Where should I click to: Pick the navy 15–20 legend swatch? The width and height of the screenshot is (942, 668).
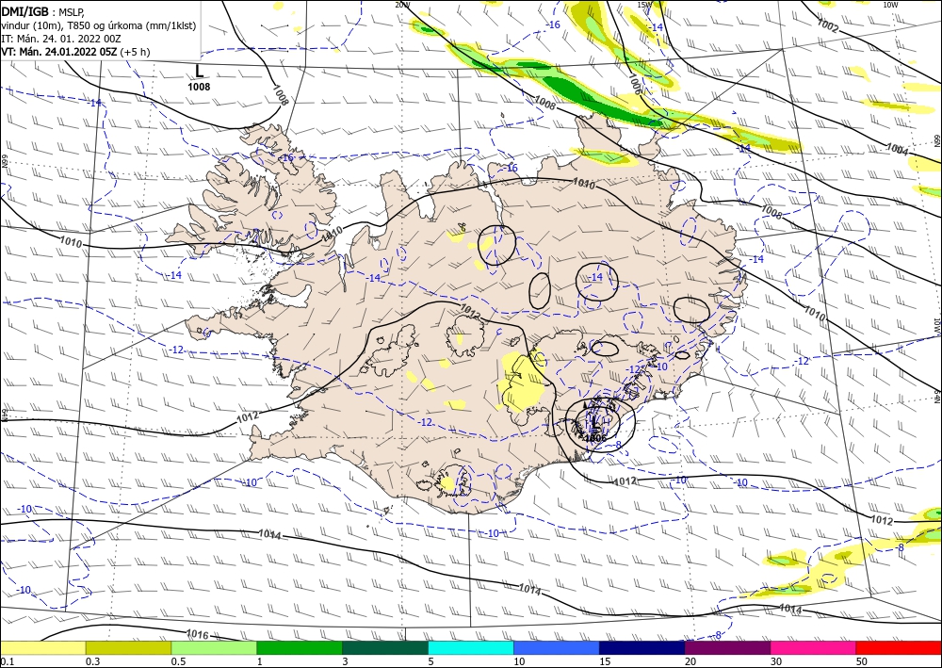pos(642,648)
